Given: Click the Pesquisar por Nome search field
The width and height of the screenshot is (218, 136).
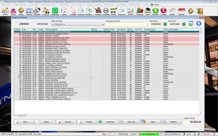Looking at the screenshot, I should click(126, 24).
